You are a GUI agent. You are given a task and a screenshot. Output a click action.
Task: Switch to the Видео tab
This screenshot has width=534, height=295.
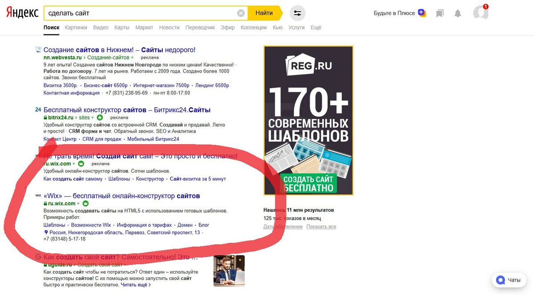(101, 28)
